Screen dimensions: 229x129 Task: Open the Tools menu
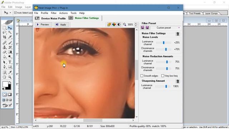click(73, 13)
